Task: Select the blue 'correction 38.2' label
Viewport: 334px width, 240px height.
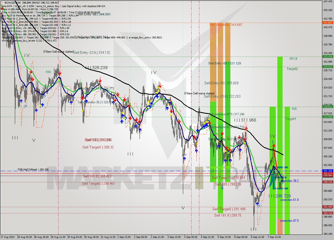Action: (289, 181)
